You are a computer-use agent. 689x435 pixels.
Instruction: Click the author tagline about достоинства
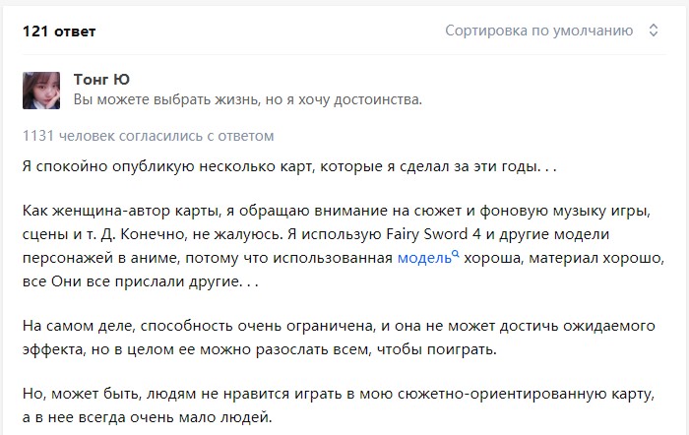(247, 99)
